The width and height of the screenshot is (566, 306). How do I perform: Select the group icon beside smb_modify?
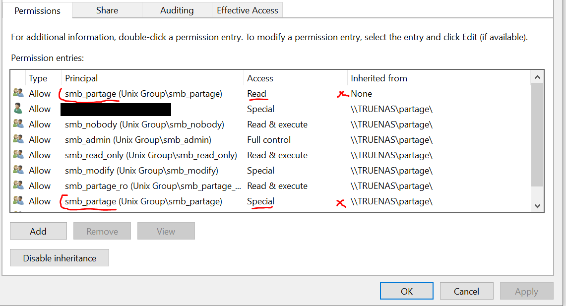(18, 170)
